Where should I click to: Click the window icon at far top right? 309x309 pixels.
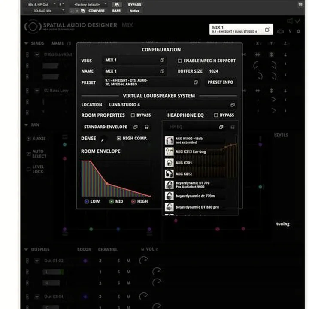tap(300, 4)
